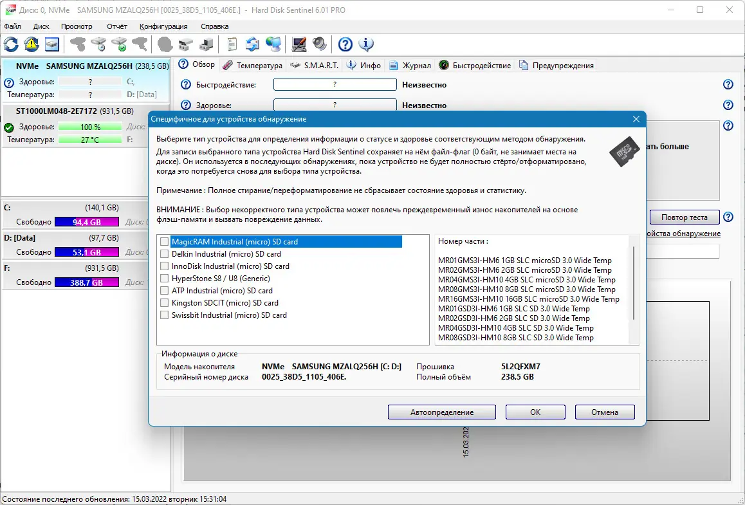Screen dimensions: 745x505
Task: Click the help icon next to Повтор теста
Action: point(728,217)
